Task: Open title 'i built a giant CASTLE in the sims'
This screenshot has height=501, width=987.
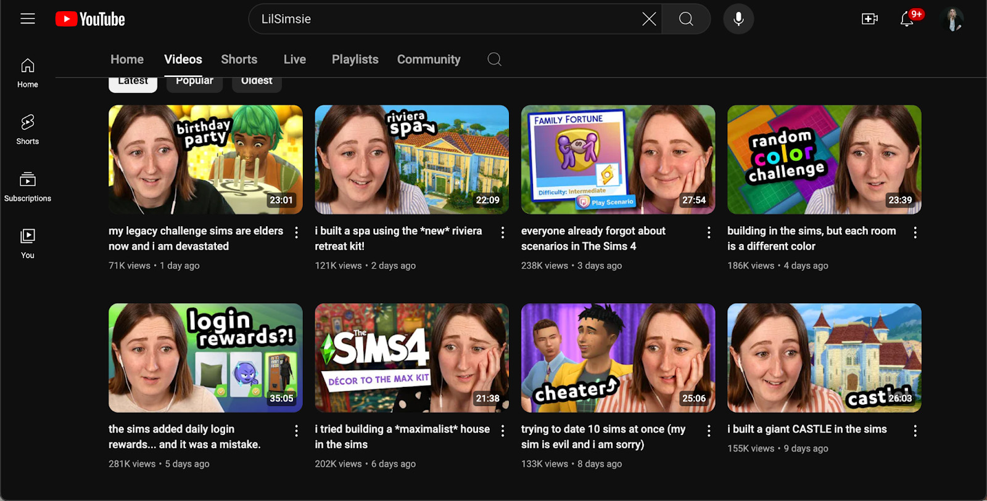Action: tap(807, 430)
